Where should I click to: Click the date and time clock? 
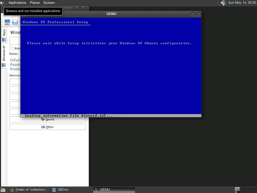coord(242,3)
